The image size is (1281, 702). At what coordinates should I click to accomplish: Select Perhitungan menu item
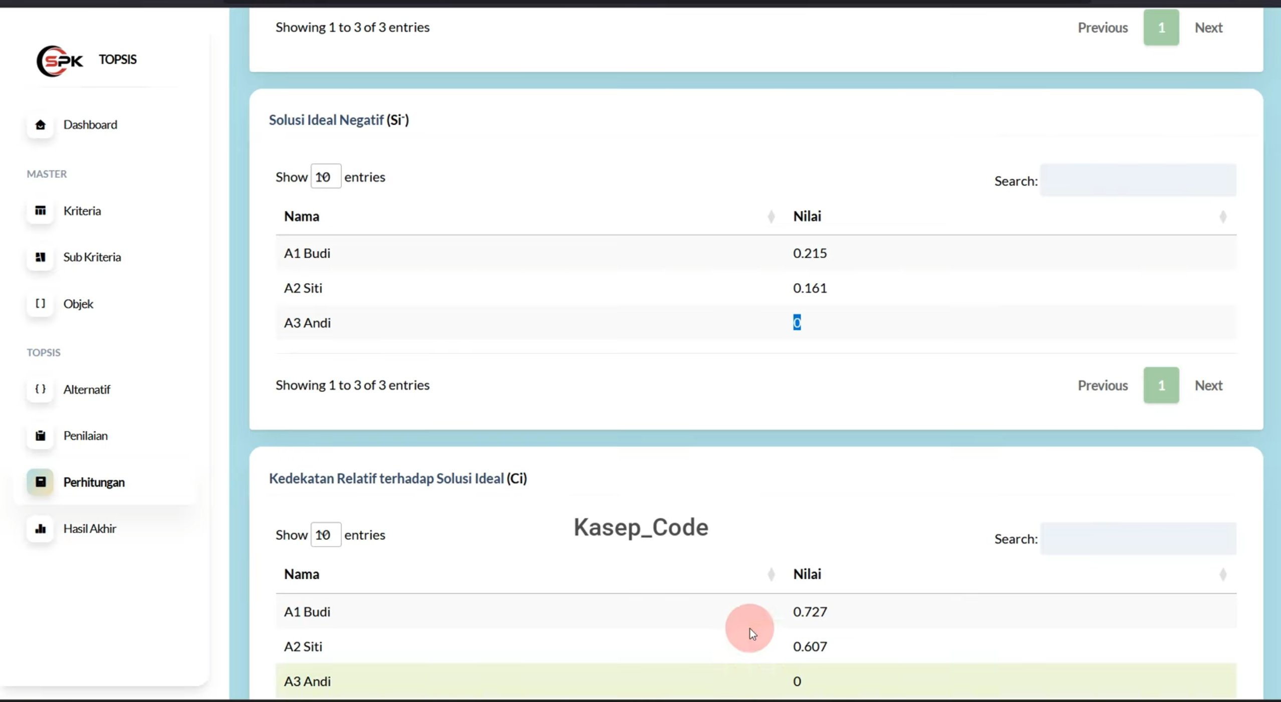[x=94, y=482]
